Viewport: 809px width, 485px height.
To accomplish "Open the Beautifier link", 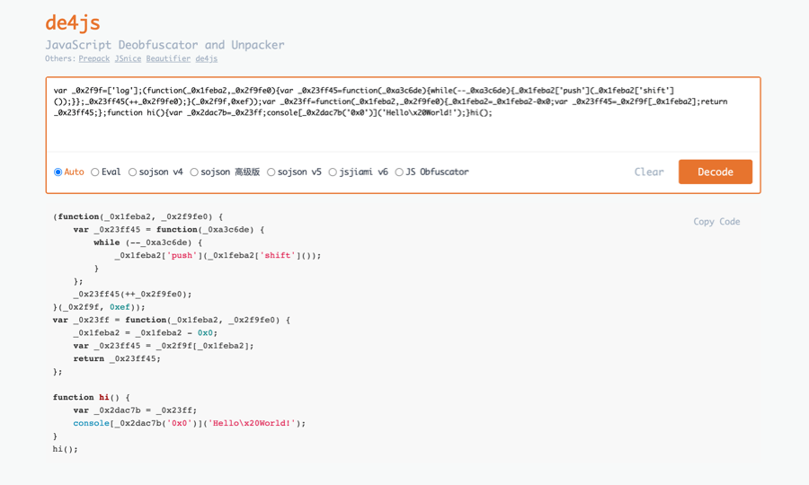I will click(x=168, y=58).
